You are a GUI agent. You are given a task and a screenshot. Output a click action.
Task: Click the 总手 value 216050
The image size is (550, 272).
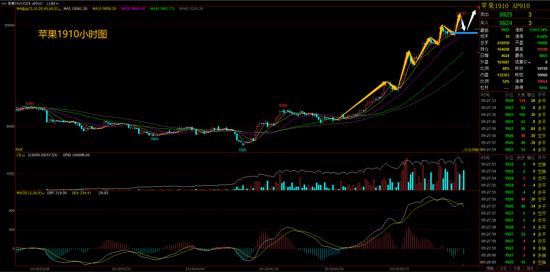[x=503, y=43]
